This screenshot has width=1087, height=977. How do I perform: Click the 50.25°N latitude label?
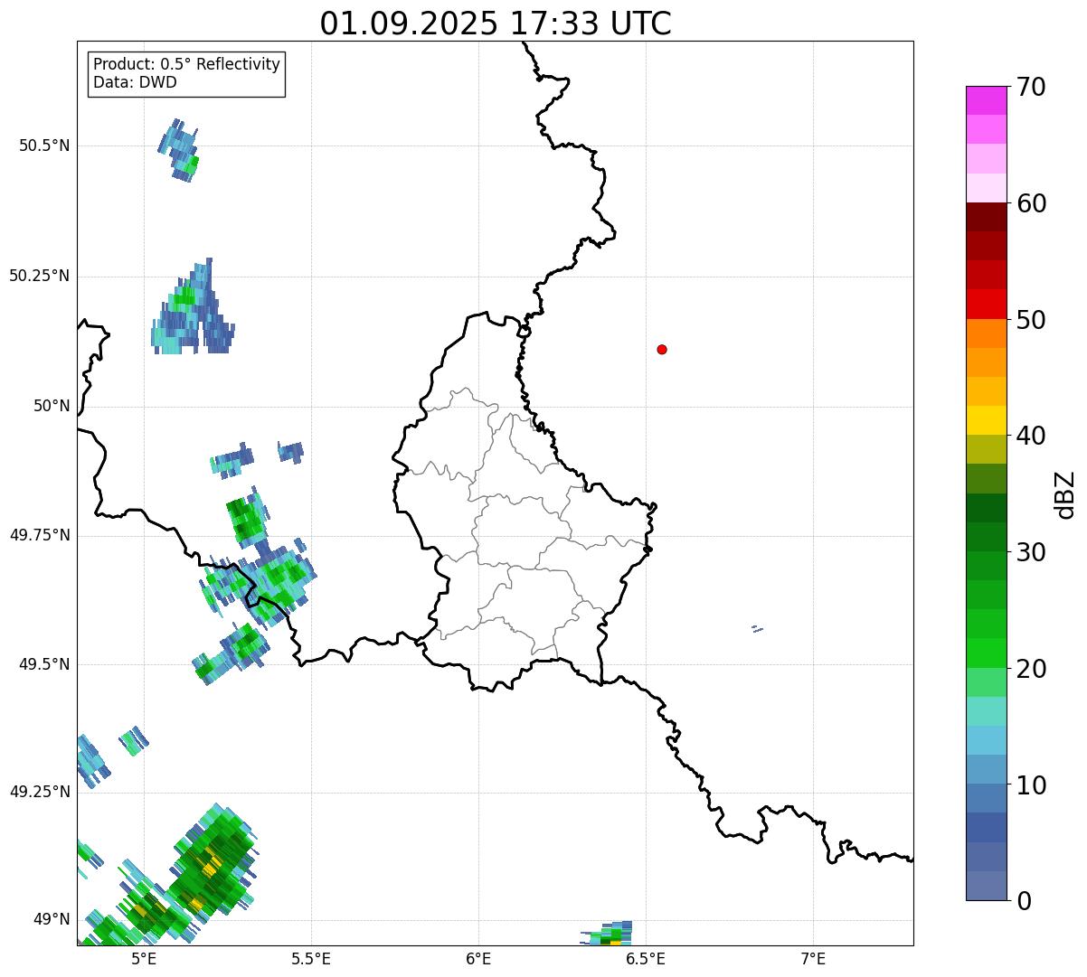pyautogui.click(x=40, y=276)
